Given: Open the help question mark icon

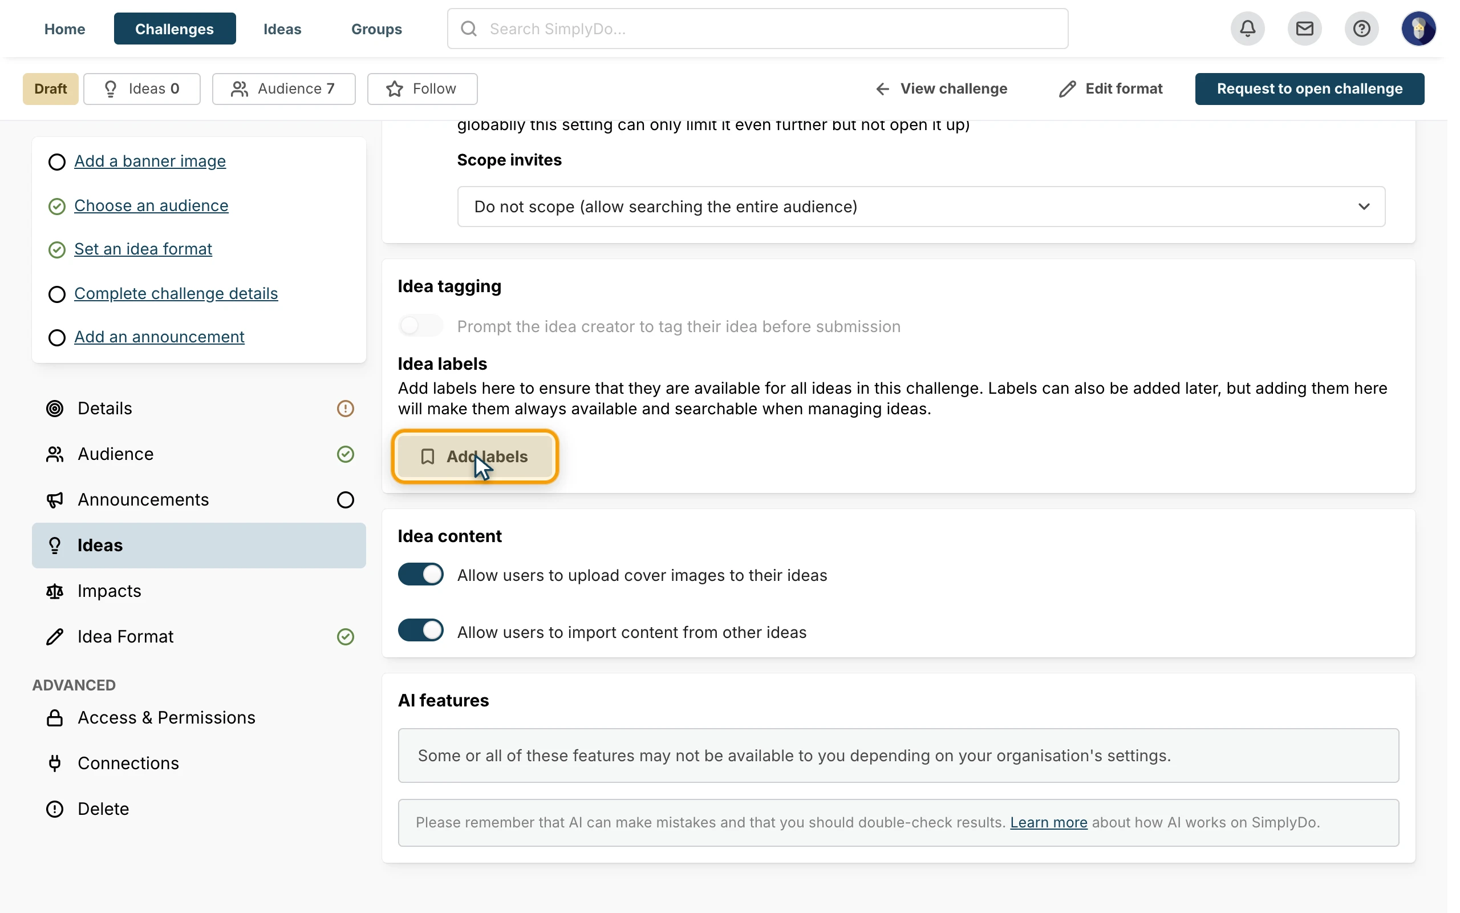Looking at the screenshot, I should click(1361, 29).
